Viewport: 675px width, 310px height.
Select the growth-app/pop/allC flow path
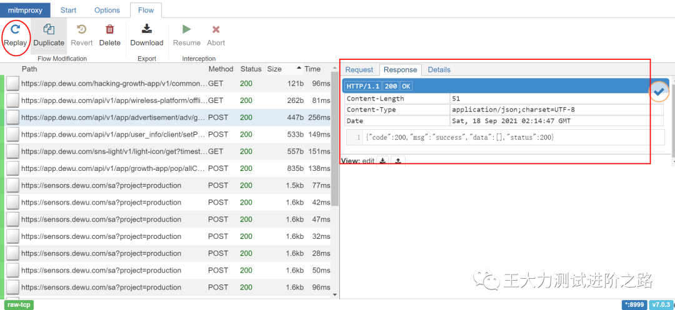pyautogui.click(x=114, y=168)
